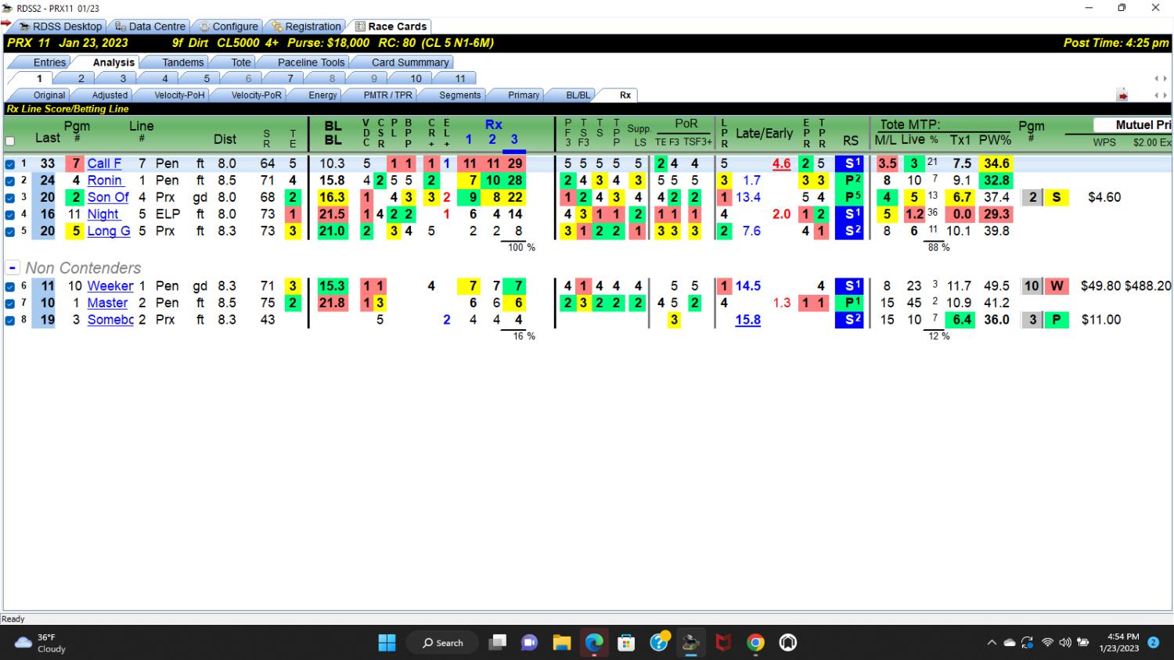The height and width of the screenshot is (660, 1174).
Task: Open the McAfee taskbar icon
Action: (723, 643)
